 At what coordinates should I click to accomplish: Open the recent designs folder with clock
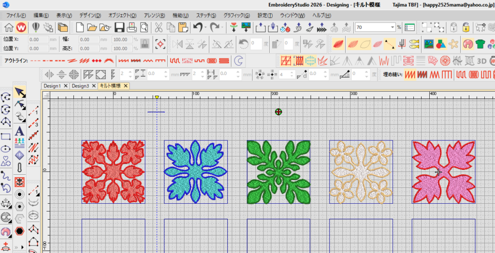[x=105, y=28]
